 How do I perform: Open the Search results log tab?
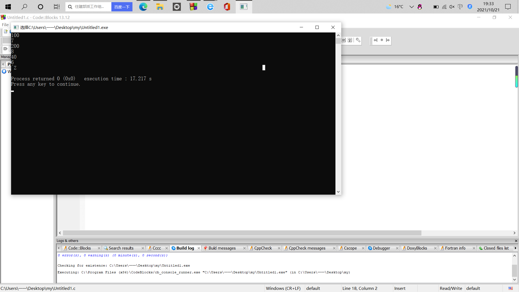coord(121,248)
